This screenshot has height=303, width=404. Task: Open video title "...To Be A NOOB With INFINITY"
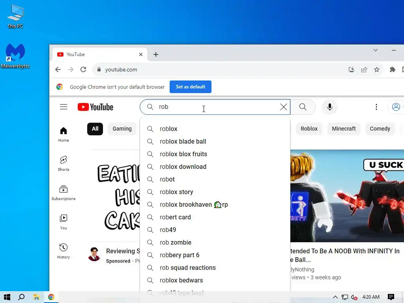click(345, 255)
